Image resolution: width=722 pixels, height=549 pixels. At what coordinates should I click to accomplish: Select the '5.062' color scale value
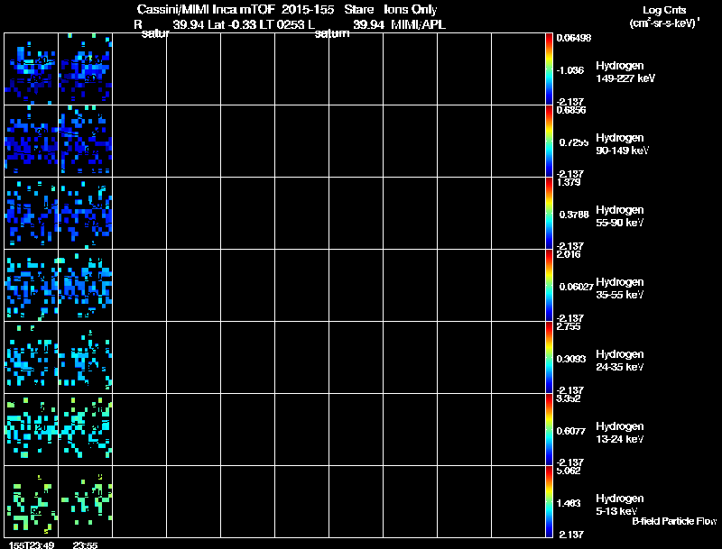[569, 471]
